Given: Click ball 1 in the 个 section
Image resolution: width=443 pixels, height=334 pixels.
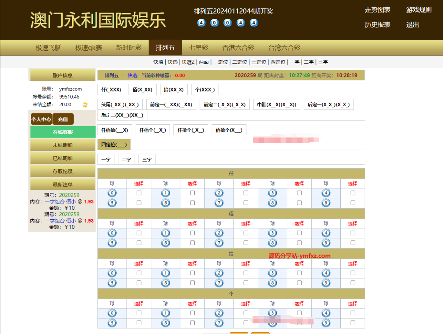Looking at the screenshot, I should (x=165, y=313).
